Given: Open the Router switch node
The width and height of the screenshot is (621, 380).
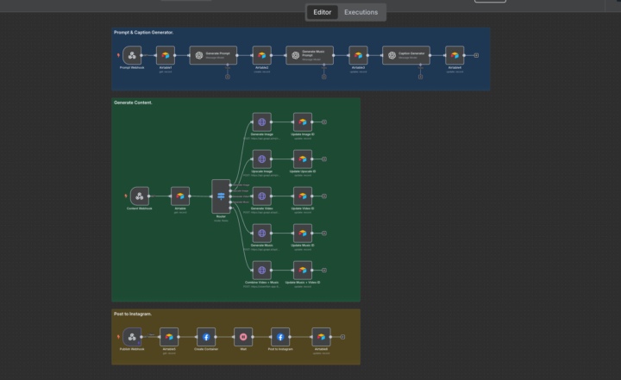Looking at the screenshot, I should pyautogui.click(x=221, y=196).
